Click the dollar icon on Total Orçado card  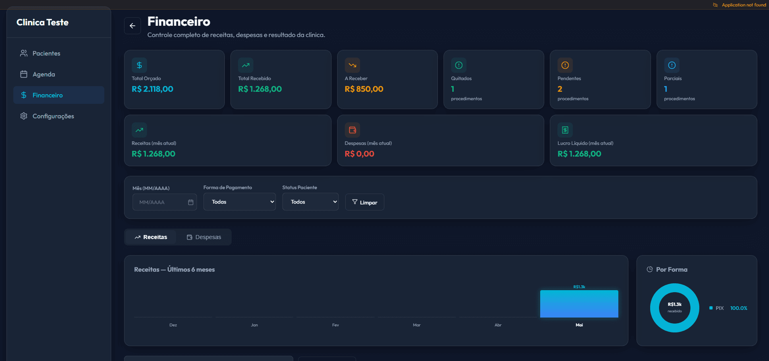(x=139, y=65)
